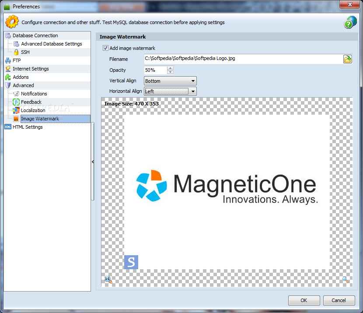363x313 pixels.
Task: Select the Advanced section
Action: click(x=23, y=85)
